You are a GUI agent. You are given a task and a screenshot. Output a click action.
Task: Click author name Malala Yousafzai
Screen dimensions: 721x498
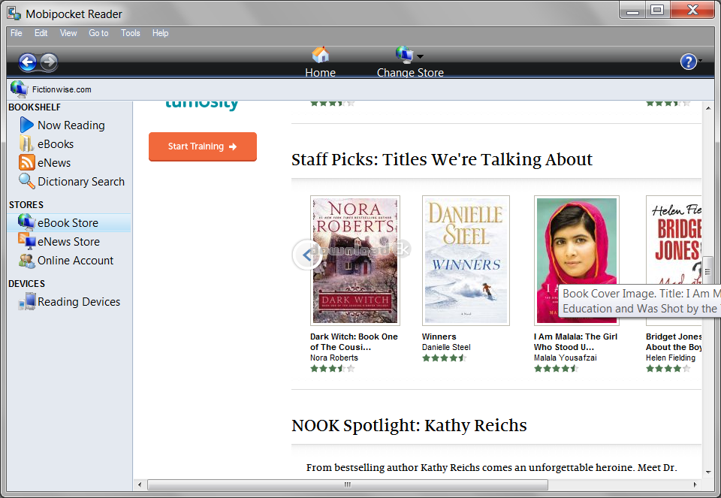(565, 358)
